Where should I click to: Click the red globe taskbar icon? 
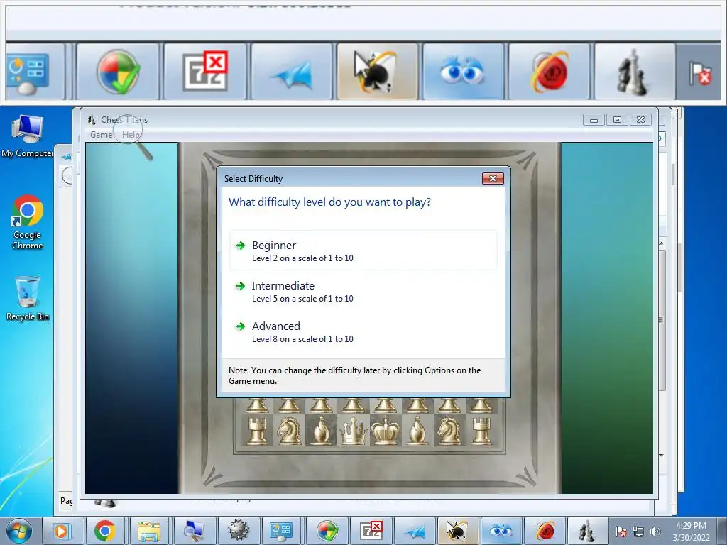[x=545, y=531]
